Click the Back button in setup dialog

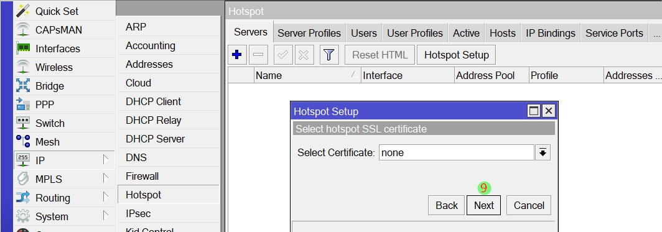[446, 205]
